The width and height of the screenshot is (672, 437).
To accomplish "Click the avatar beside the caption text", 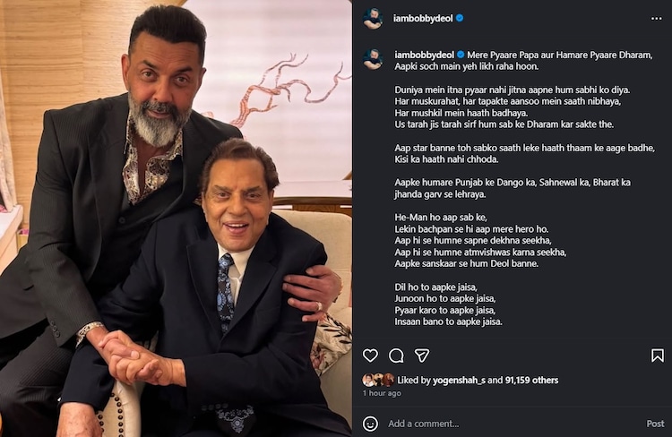I will click(373, 59).
